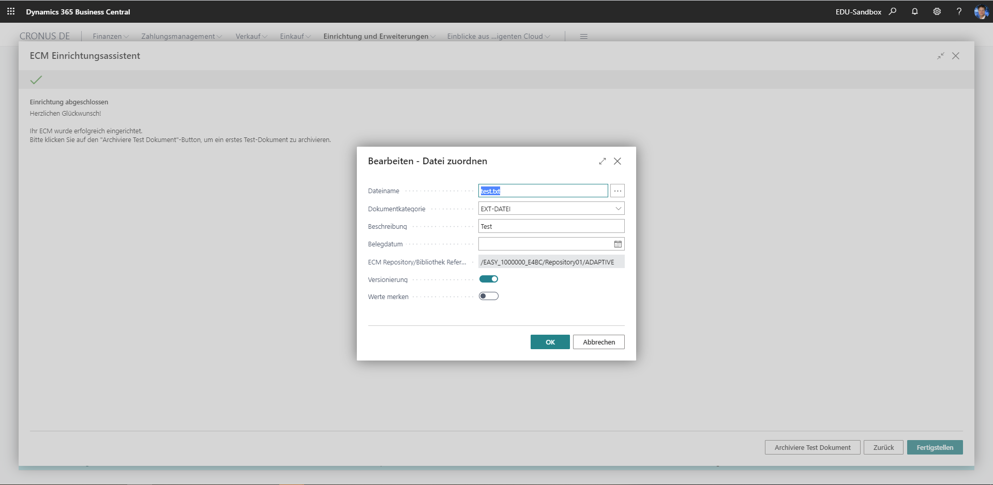Open the Belegdatum calendar picker
The height and width of the screenshot is (485, 993).
[618, 244]
